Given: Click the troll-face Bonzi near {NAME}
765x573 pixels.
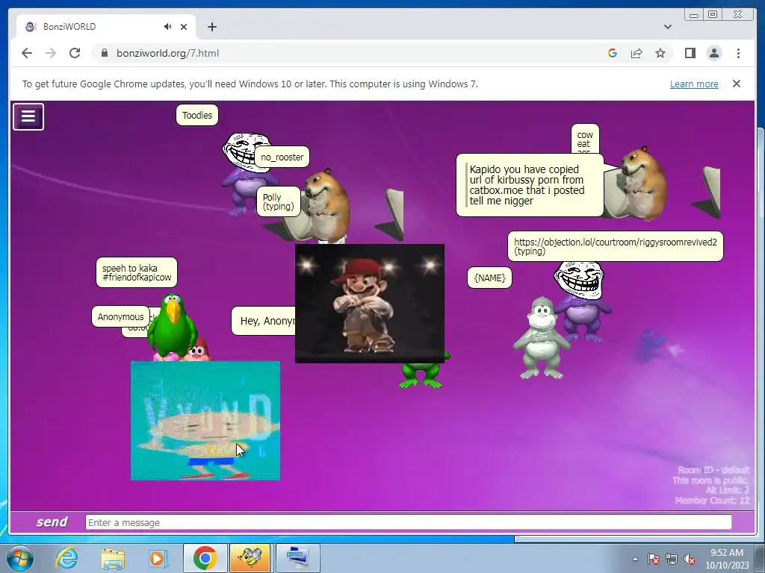Looking at the screenshot, I should (x=583, y=302).
